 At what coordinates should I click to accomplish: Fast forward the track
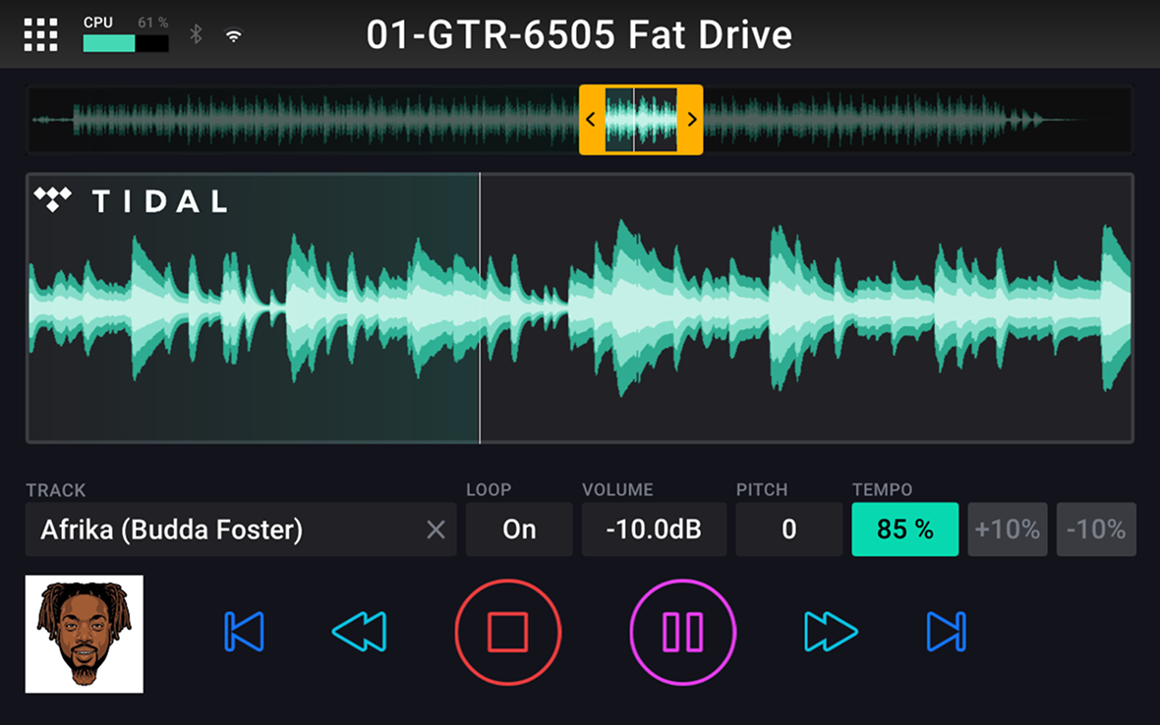point(831,632)
